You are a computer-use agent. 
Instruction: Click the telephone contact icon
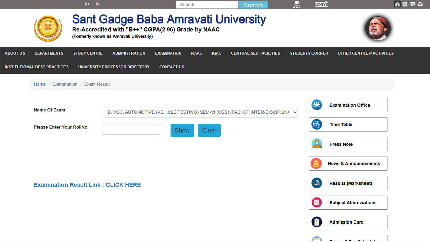(x=405, y=4)
